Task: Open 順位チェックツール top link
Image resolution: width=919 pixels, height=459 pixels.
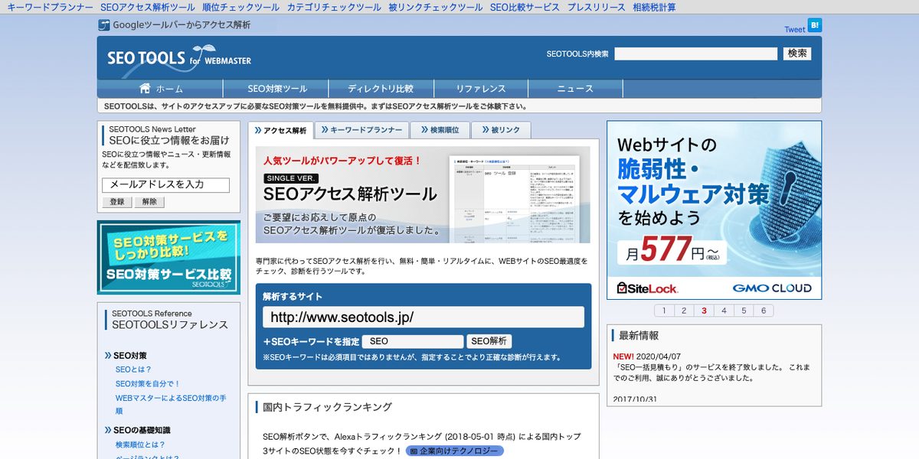Action: pyautogui.click(x=241, y=8)
